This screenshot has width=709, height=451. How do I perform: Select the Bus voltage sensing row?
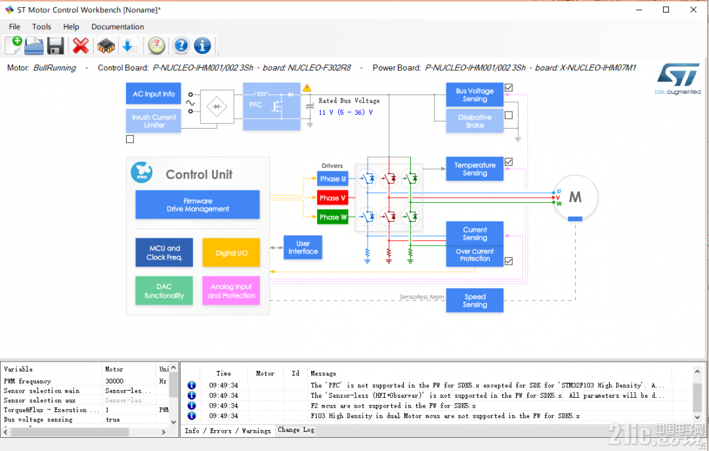click(85, 419)
